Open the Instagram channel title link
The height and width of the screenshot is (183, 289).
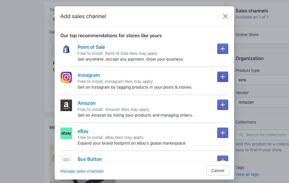[x=89, y=75]
